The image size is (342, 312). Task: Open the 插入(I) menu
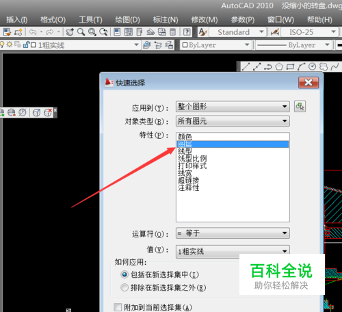(x=17, y=20)
